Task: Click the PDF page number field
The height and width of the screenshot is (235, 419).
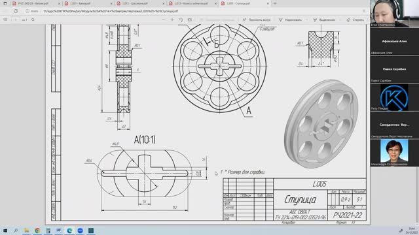Action: tap(16, 20)
